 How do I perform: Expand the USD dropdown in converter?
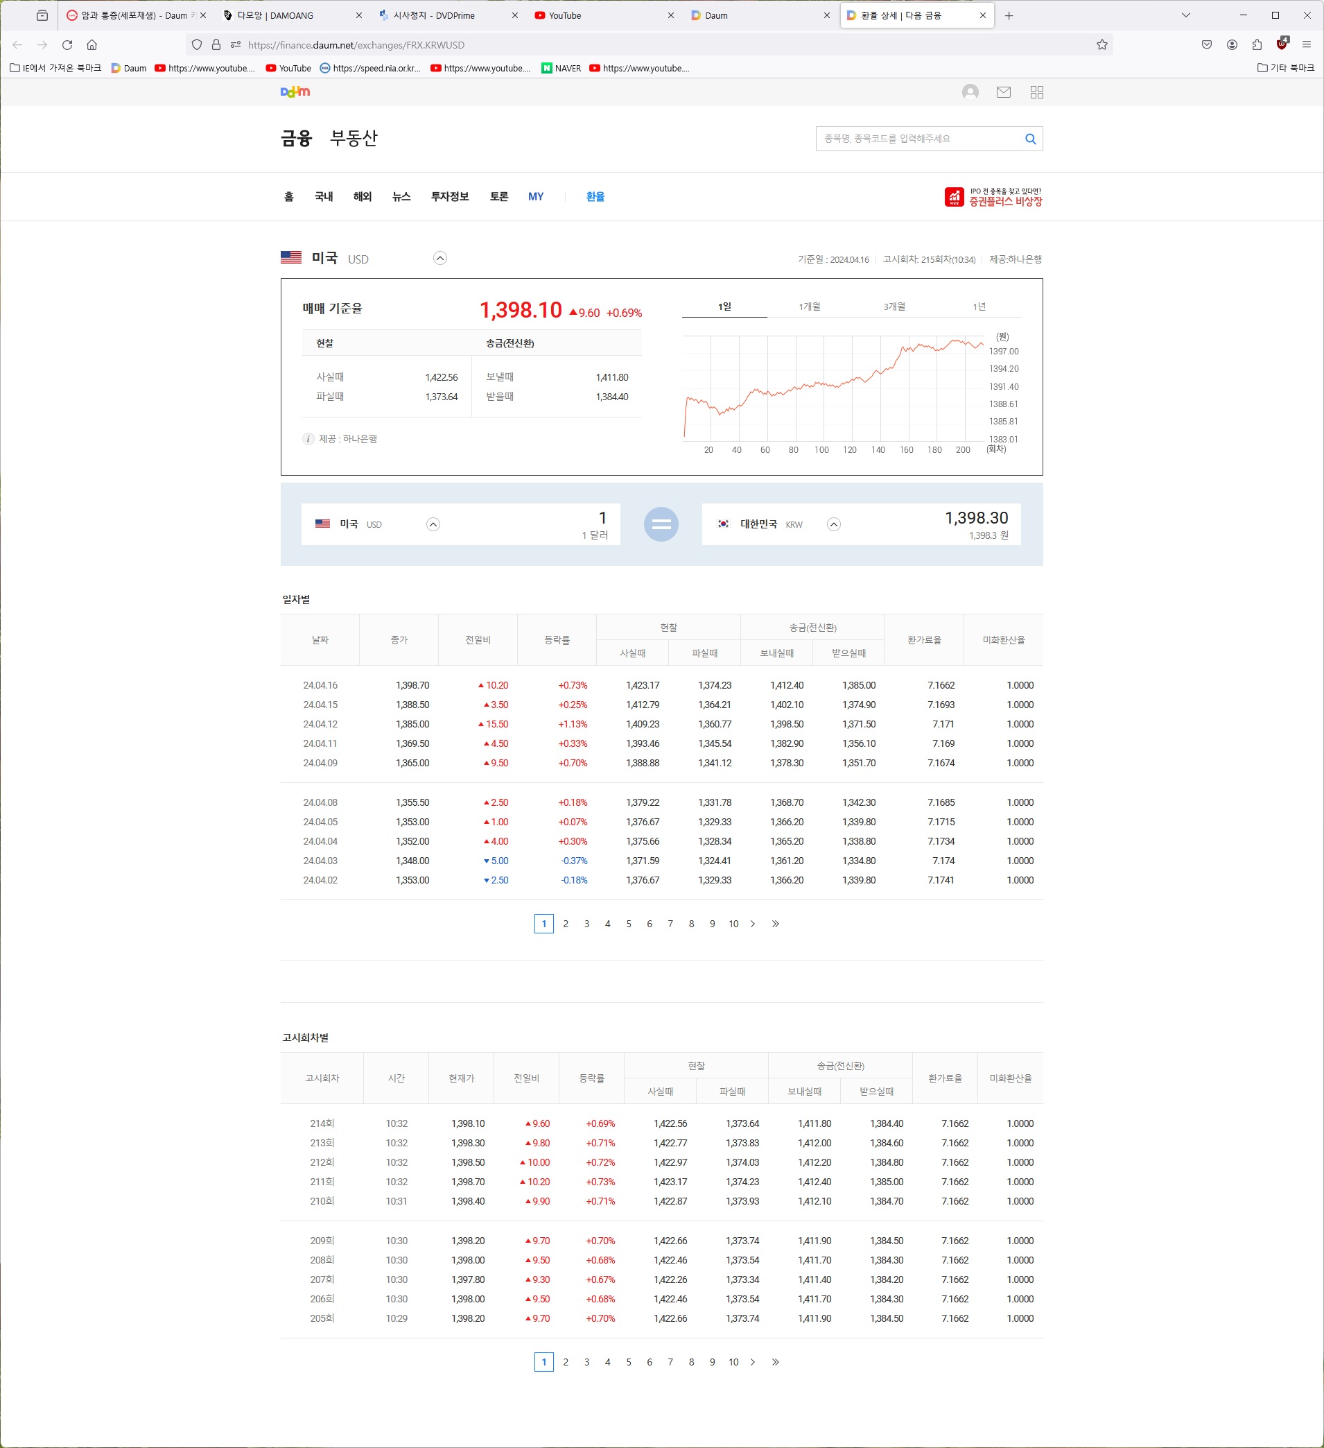pos(433,524)
